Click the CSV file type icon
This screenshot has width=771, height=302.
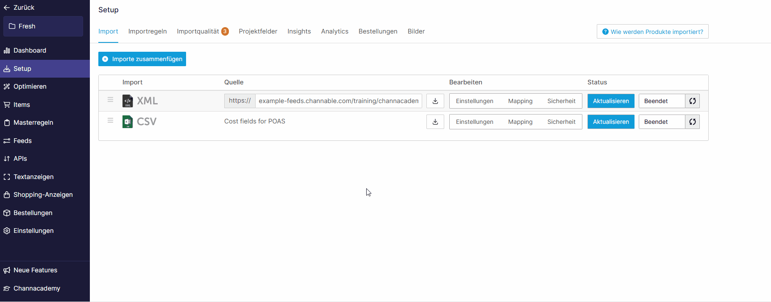[128, 122]
